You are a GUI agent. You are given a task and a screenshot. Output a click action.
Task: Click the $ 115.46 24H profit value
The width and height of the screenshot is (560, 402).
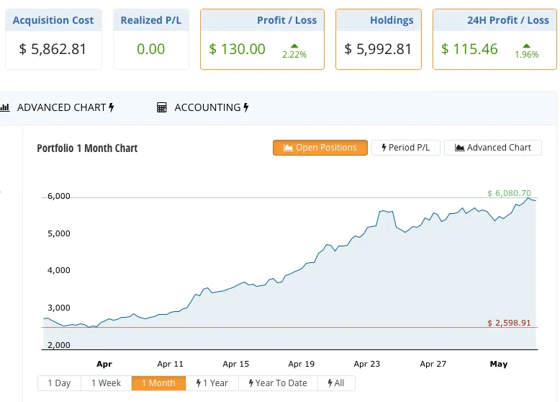[469, 49]
